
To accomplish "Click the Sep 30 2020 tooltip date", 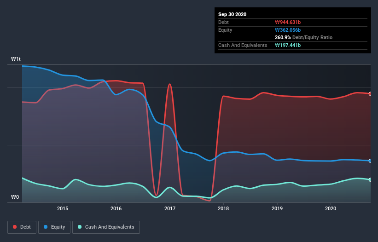I will click(x=232, y=14).
